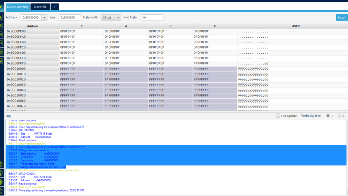The width and height of the screenshot is (348, 196).
Task: Click log line 'Data value : 0x0000000F'
Action: coord(33,160)
